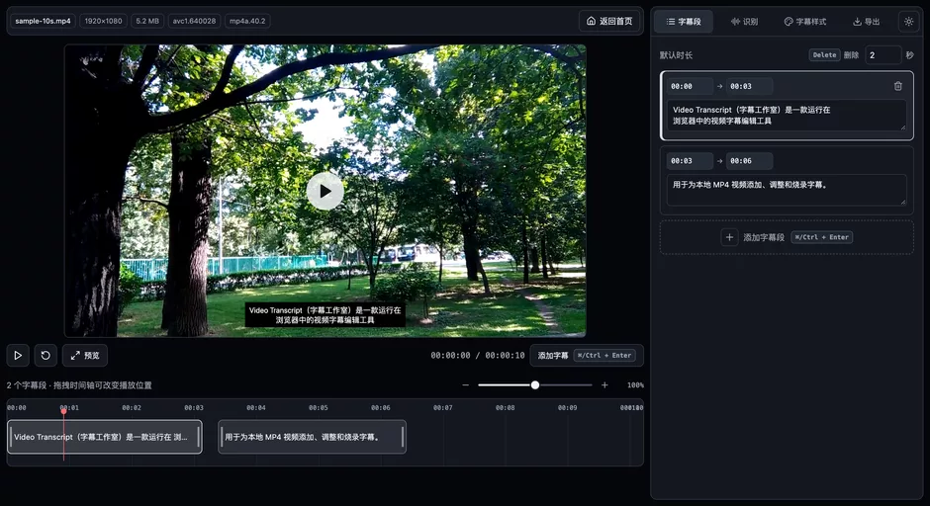Screen dimensions: 930x506
Task: Click the 5.2 MB file size badge
Action: click(147, 21)
